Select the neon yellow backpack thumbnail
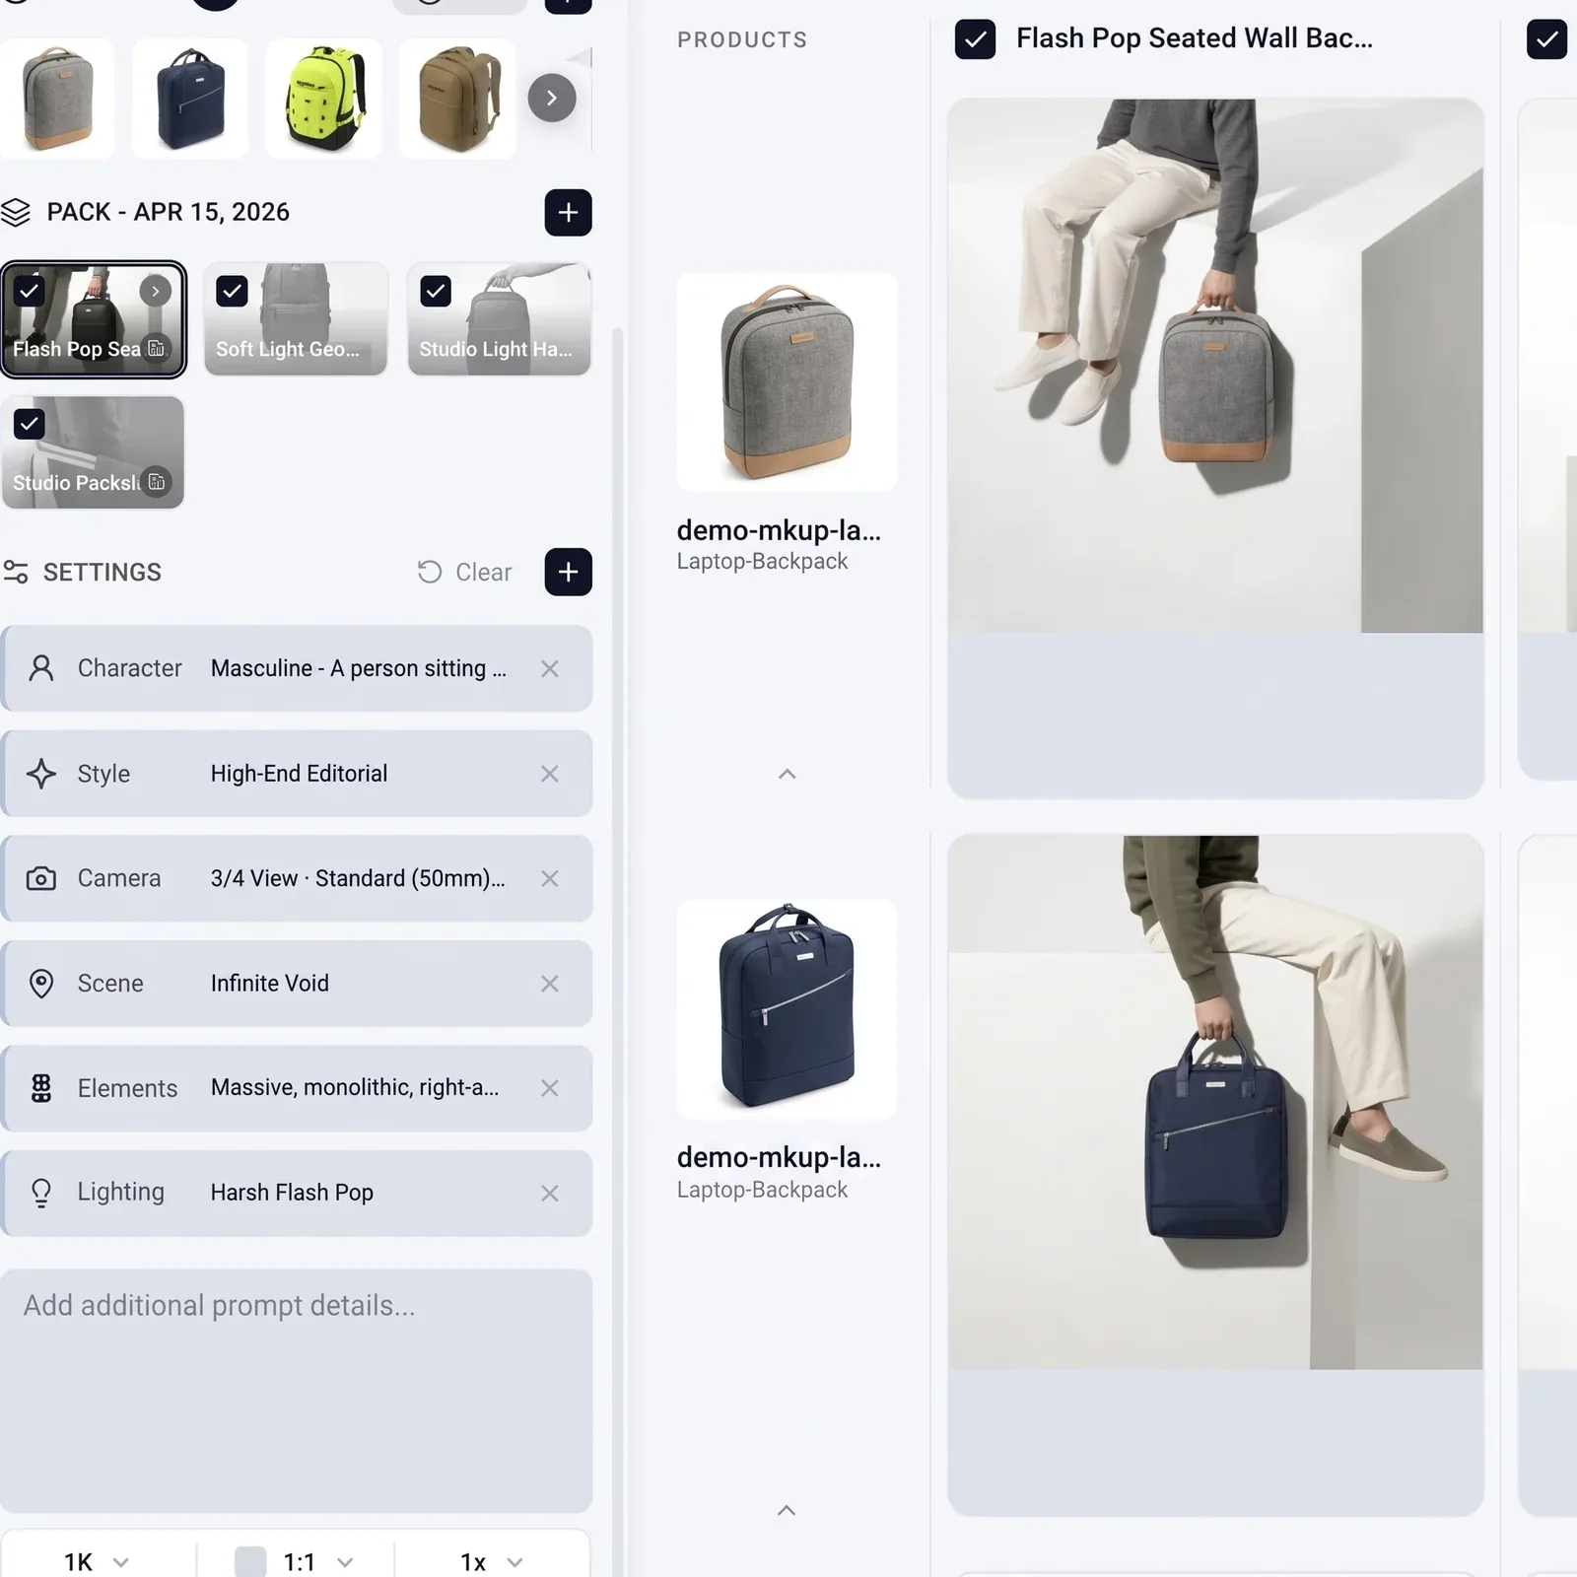The height and width of the screenshot is (1577, 1577). (x=324, y=99)
